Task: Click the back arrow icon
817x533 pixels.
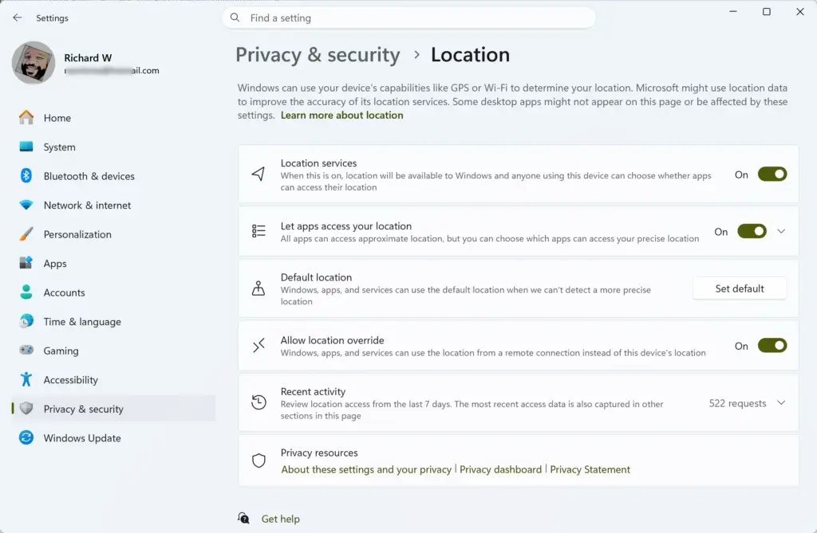Action: 18,18
